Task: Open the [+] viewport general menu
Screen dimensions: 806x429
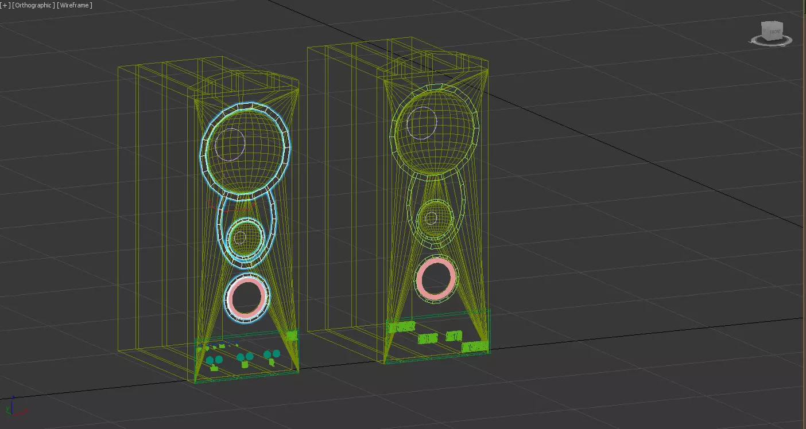Action: pos(5,5)
